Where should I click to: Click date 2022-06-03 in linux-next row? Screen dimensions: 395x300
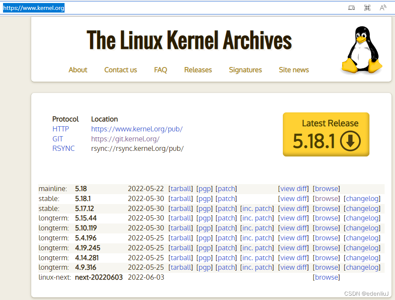(x=146, y=277)
